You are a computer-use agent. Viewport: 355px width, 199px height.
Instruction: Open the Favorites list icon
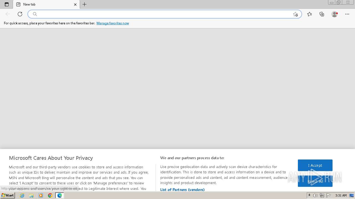(x=310, y=14)
